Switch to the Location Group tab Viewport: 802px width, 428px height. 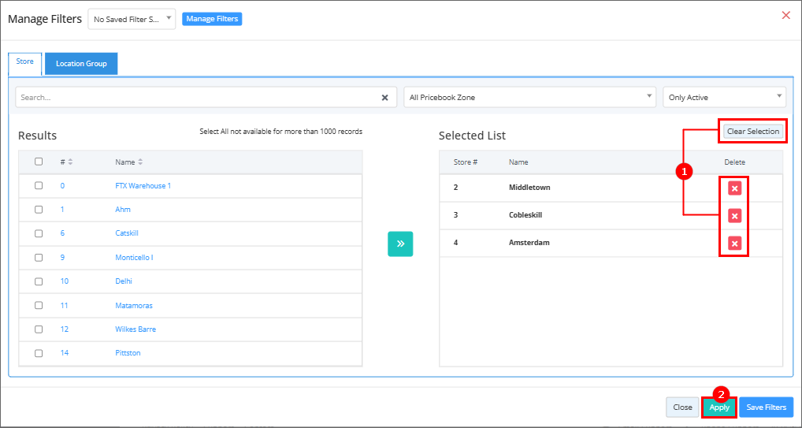coord(81,64)
